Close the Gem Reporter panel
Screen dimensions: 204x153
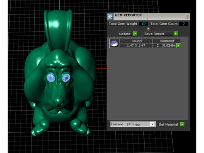point(187,17)
